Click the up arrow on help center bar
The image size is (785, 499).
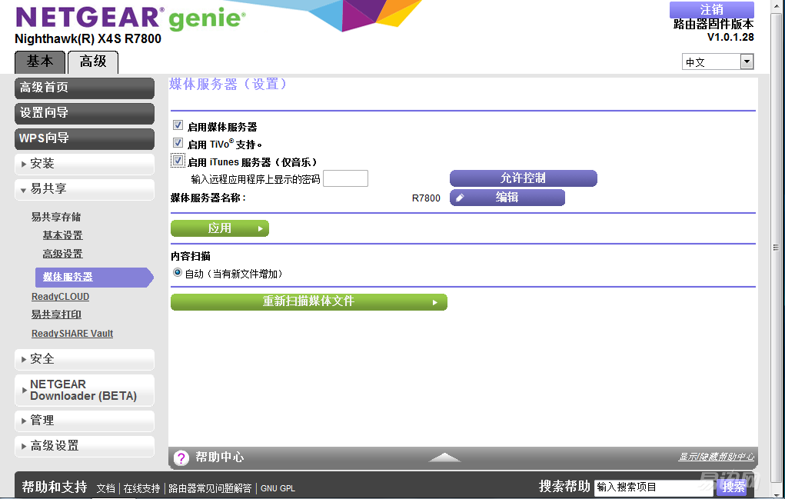tap(444, 457)
